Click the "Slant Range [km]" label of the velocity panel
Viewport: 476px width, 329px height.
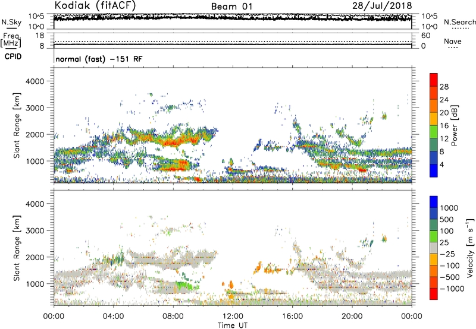pos(17,248)
